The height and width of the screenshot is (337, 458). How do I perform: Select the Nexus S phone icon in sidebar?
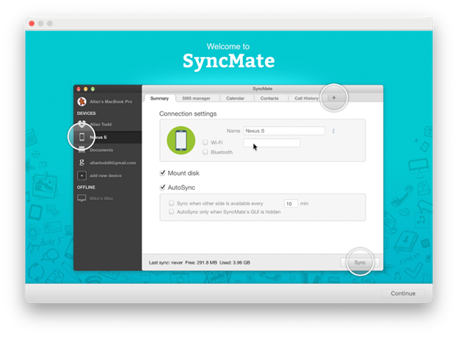[x=81, y=137]
